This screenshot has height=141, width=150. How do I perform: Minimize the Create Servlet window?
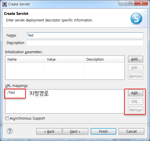(x=123, y=3)
